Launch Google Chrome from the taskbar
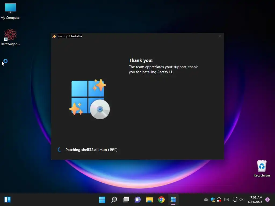The height and width of the screenshot is (206, 275). [161, 200]
